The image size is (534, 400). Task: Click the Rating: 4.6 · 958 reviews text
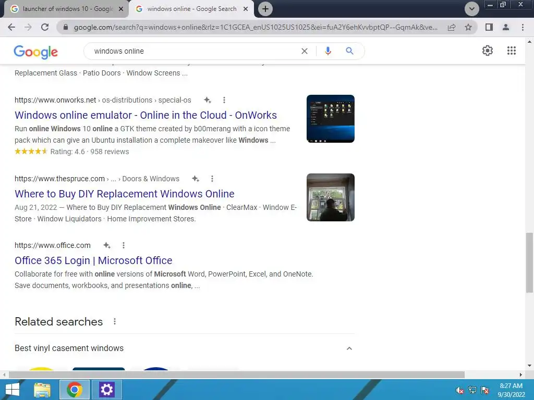pyautogui.click(x=90, y=152)
